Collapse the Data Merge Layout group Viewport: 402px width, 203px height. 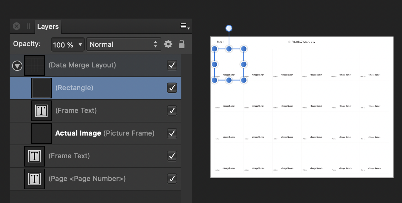(x=17, y=65)
